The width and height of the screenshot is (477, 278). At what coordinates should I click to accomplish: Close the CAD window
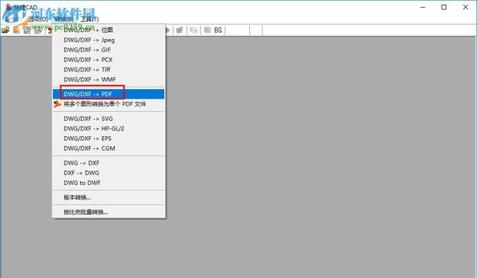pos(465,7)
